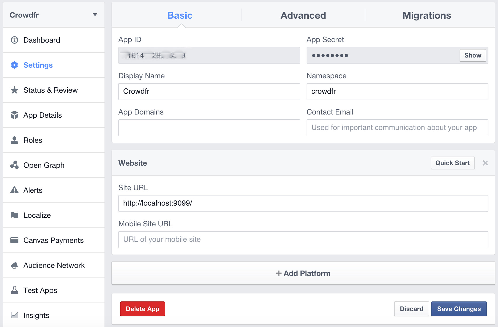Focus the Contact Email input field
498x327 pixels.
(x=397, y=128)
